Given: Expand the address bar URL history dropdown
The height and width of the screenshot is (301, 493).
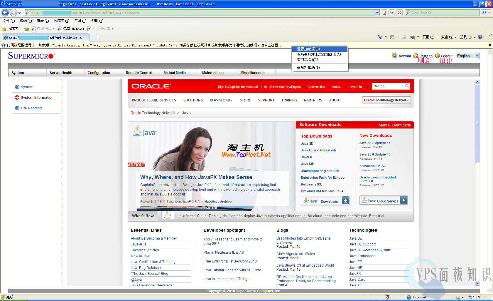Looking at the screenshot, I should coord(377,13).
